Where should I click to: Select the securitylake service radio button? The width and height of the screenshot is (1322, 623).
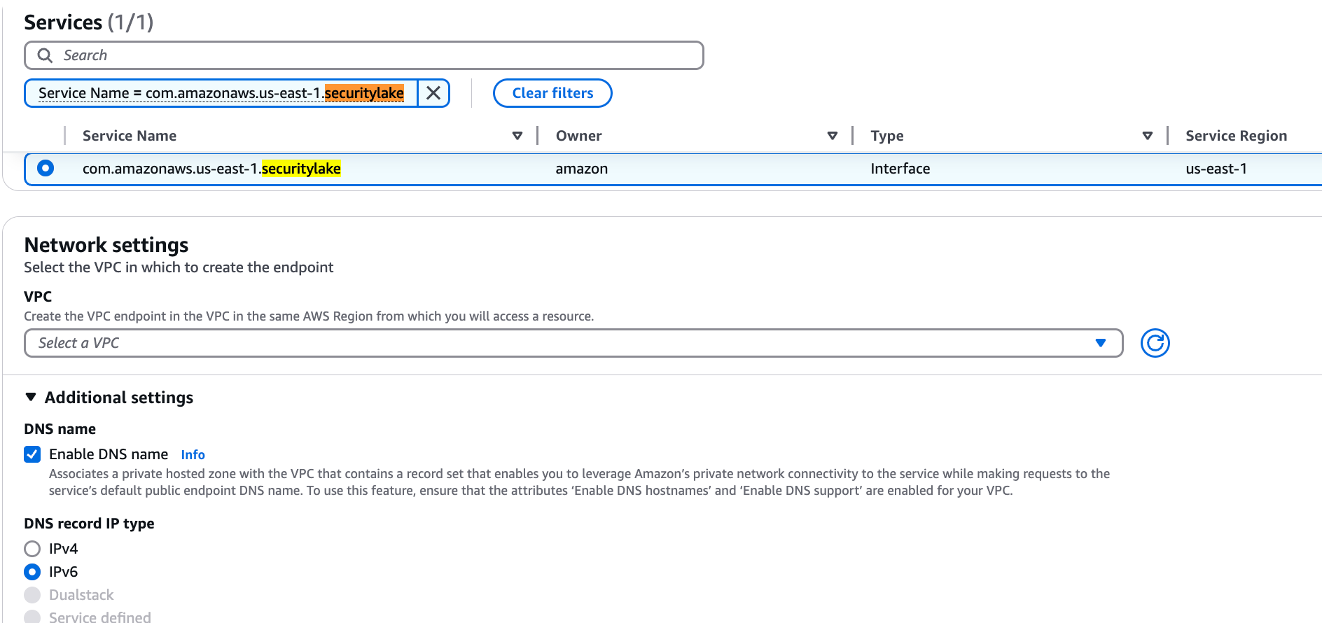pos(46,168)
